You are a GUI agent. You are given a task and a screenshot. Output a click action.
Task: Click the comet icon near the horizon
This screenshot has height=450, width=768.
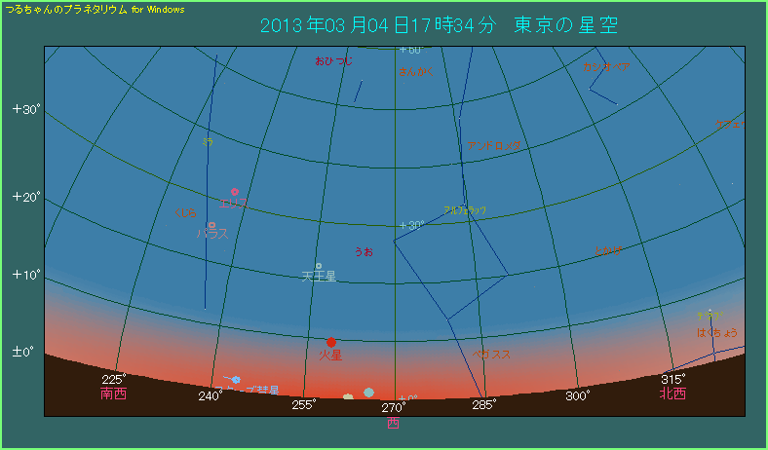coord(234,379)
